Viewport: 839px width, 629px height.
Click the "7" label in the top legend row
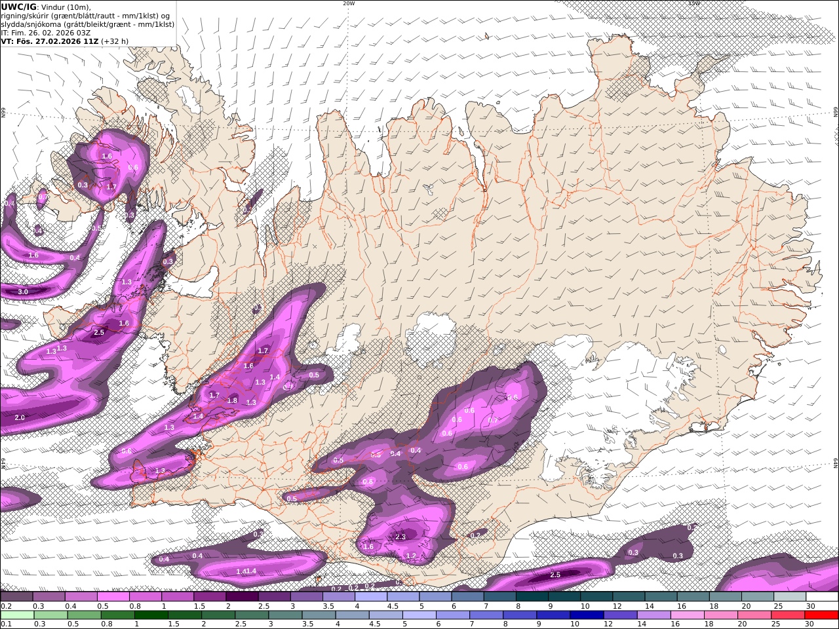click(x=486, y=606)
